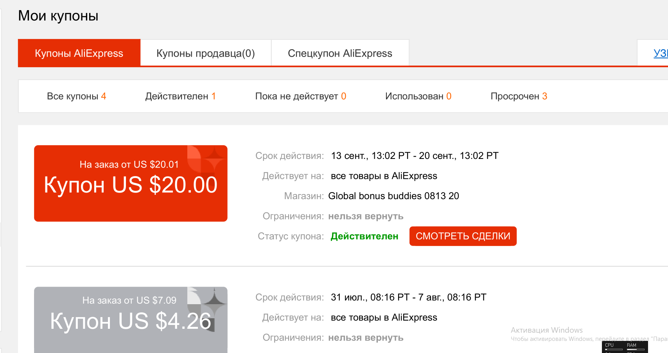Click the Global bonus buddies 0813 20 store name
Screen dimensions: 668x353
click(x=393, y=196)
